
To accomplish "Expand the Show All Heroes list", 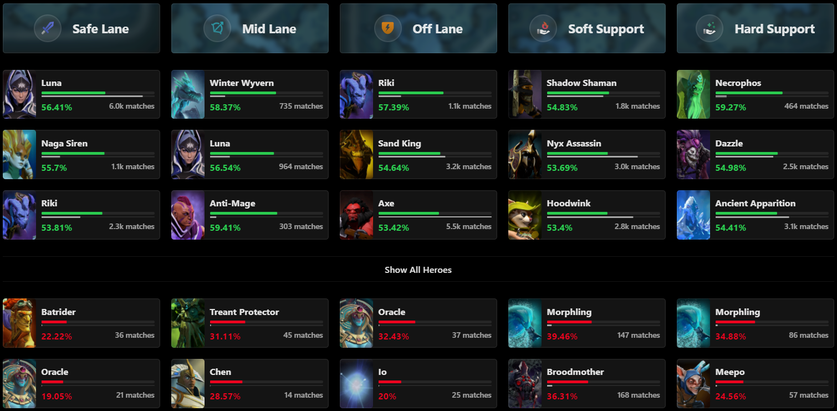I will [x=418, y=270].
